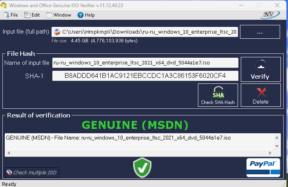Click the file size text 4.45 GB

(x=79, y=41)
